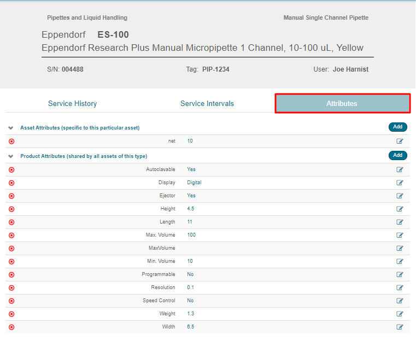This screenshot has width=416, height=341.
Task: Remove the Resolution attribute
Action: tap(11, 288)
